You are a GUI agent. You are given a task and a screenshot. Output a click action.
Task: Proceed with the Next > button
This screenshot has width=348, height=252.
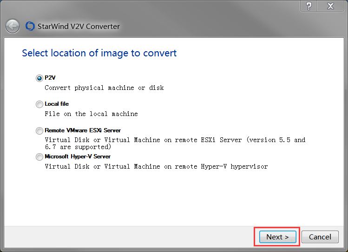[x=277, y=237]
